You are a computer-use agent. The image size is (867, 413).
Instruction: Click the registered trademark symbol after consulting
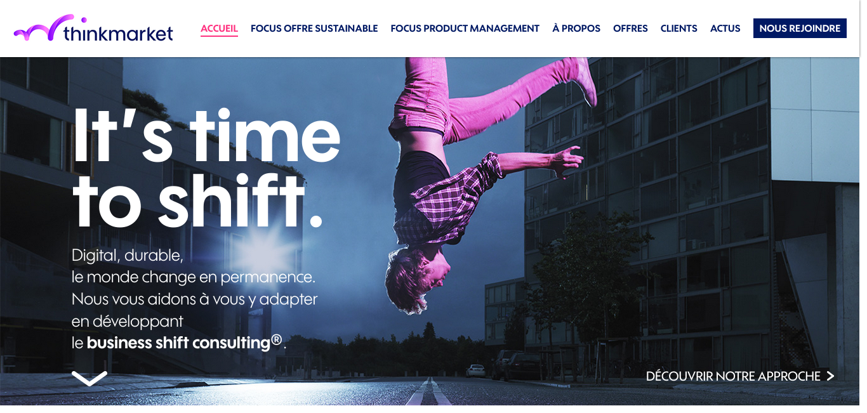click(277, 339)
